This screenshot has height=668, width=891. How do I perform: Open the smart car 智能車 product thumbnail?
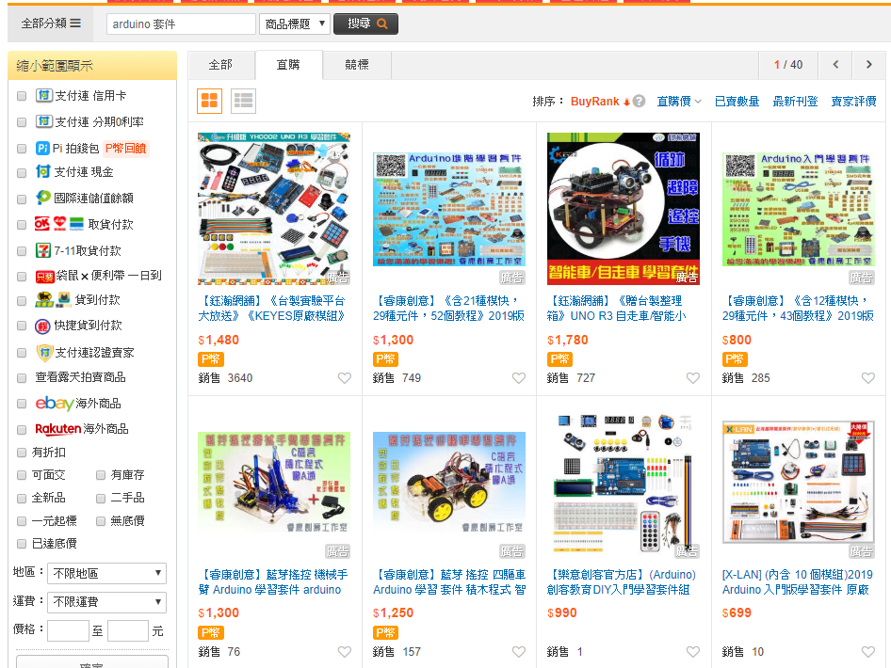623,209
